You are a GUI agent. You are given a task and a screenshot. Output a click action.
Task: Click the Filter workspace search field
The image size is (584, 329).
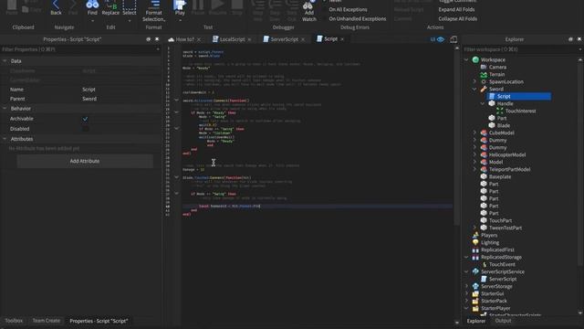[521, 49]
